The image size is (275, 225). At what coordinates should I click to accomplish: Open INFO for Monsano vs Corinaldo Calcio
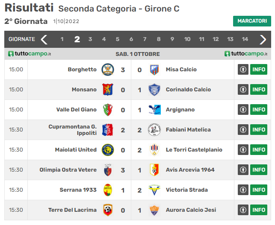click(259, 90)
